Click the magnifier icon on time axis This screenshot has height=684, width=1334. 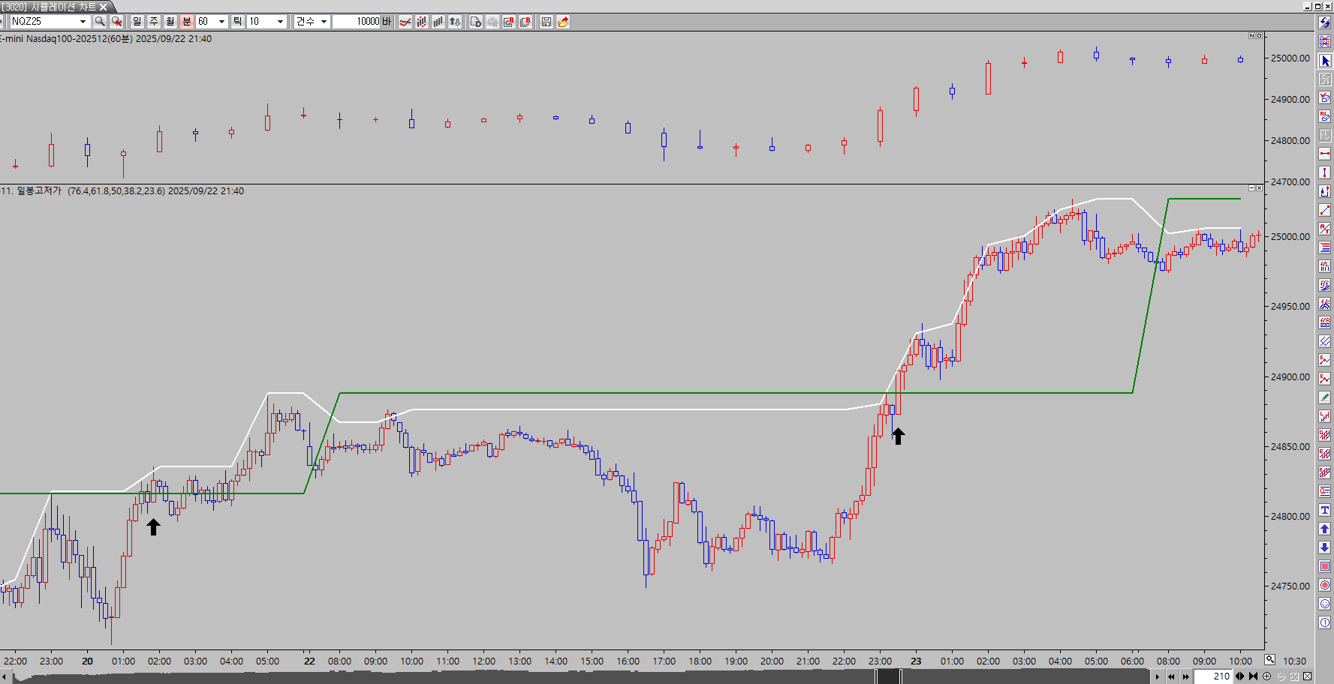[x=1269, y=660]
